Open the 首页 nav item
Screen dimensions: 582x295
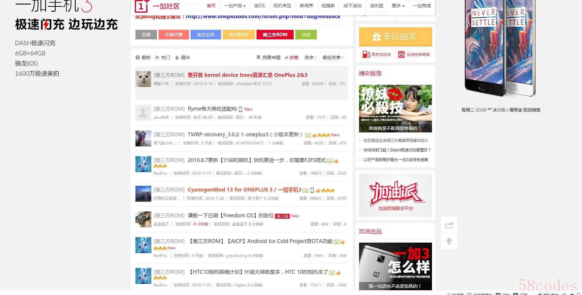[x=211, y=6]
